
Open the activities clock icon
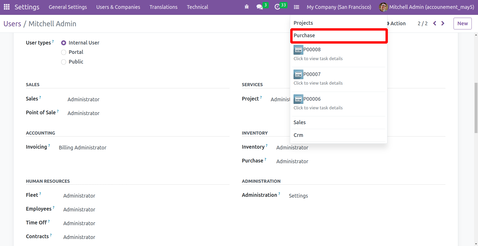point(277,7)
